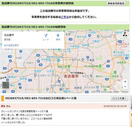Click the 山王 station icon
The height and width of the screenshot is (127, 132).
(53, 71)
